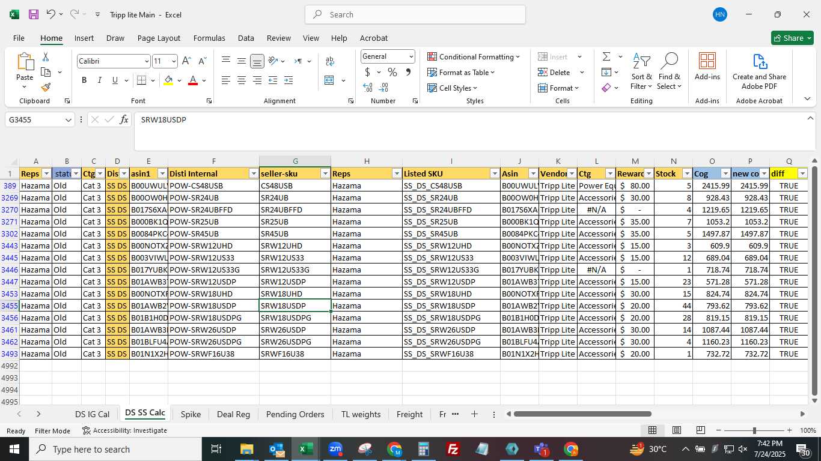
Task: Open Format as Table dropdown
Action: [x=462, y=72]
